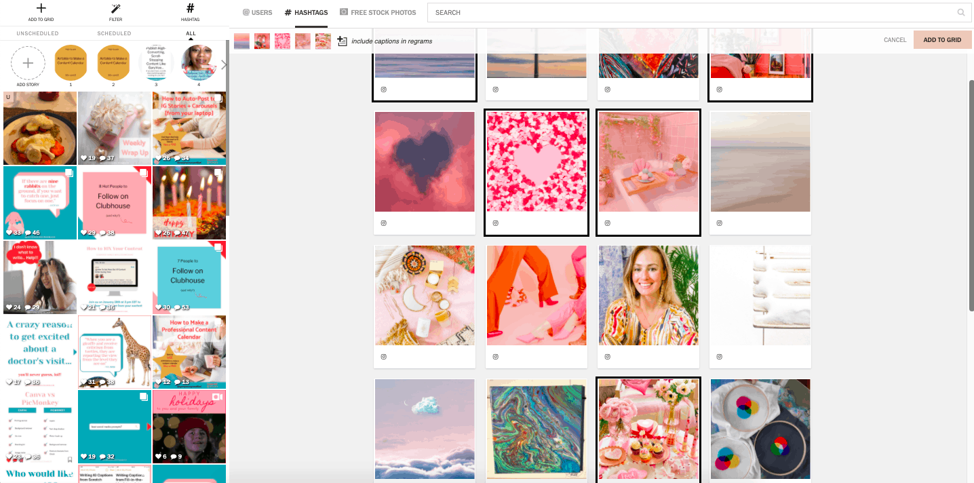Deselect the pink bathtub room image

click(648, 161)
